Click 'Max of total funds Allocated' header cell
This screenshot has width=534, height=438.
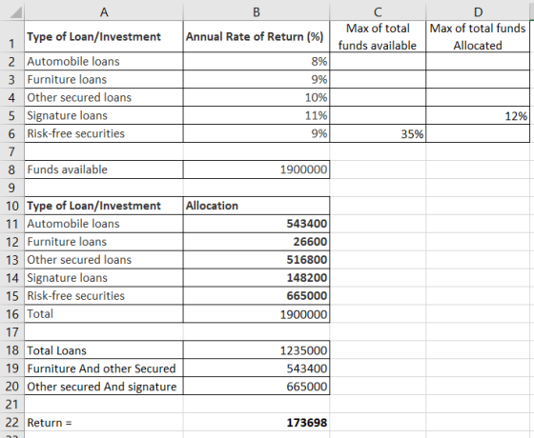click(478, 37)
